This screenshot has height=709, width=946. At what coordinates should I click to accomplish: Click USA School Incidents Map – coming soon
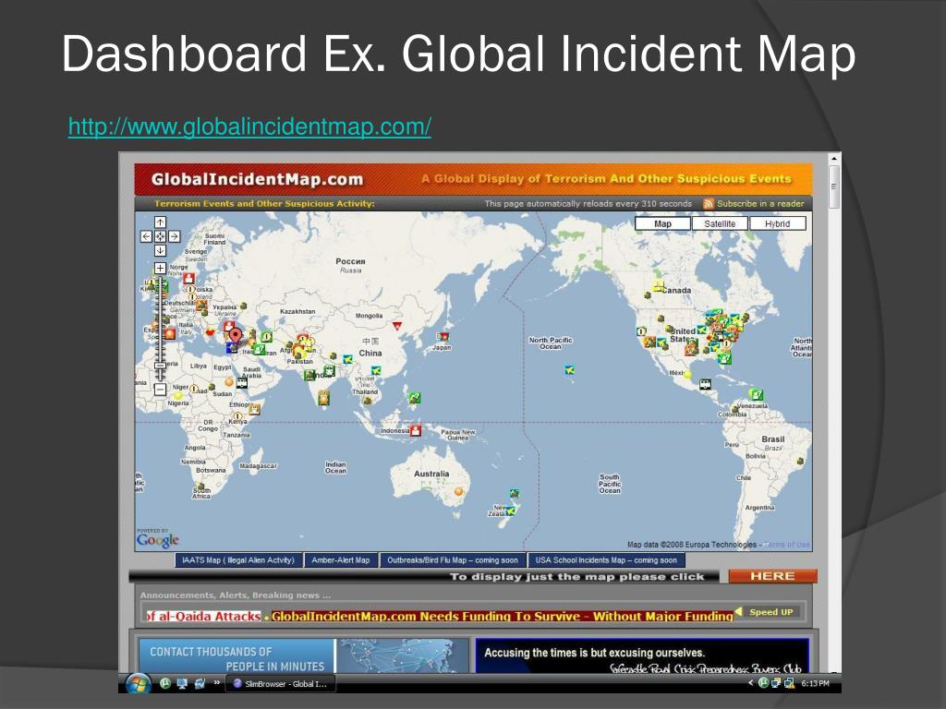point(606,560)
